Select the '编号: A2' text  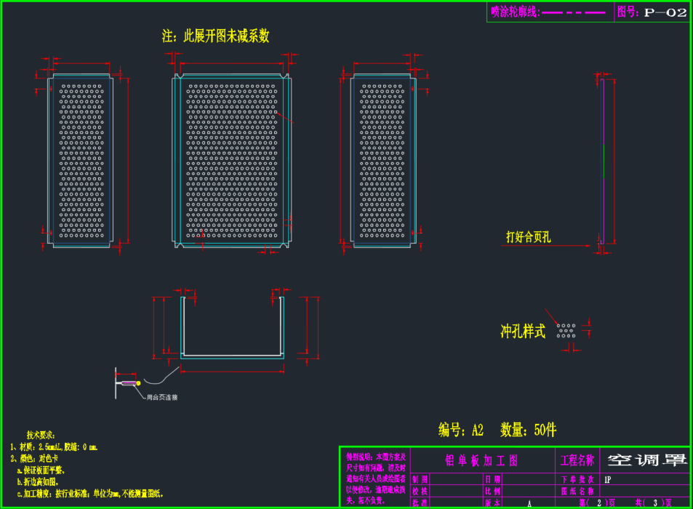(x=461, y=430)
